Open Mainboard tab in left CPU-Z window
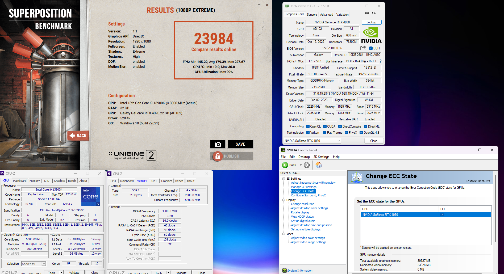The height and width of the screenshot is (274, 504). click(x=20, y=181)
